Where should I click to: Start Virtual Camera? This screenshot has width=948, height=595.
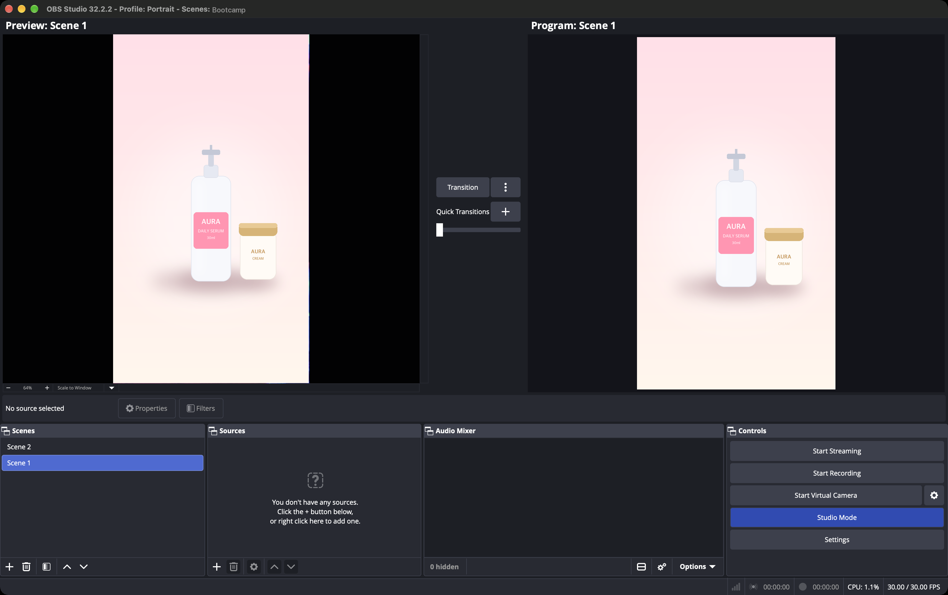pyautogui.click(x=825, y=496)
